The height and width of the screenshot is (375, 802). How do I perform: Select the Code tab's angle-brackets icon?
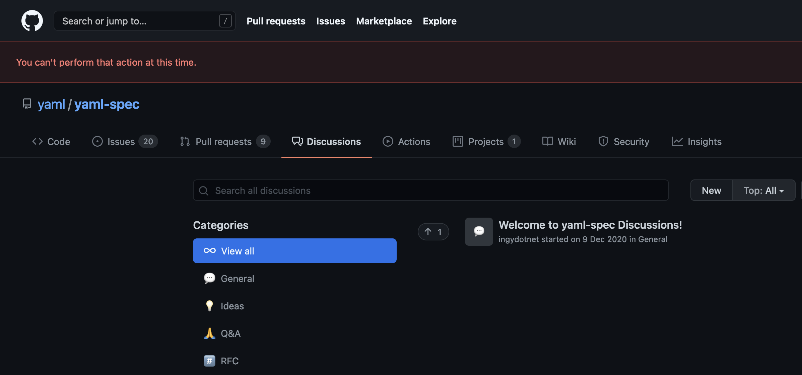37,141
